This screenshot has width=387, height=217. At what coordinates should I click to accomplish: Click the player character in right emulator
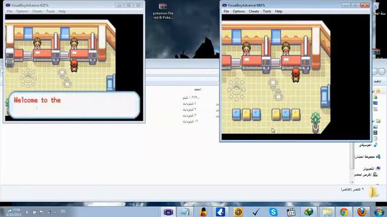(296, 75)
